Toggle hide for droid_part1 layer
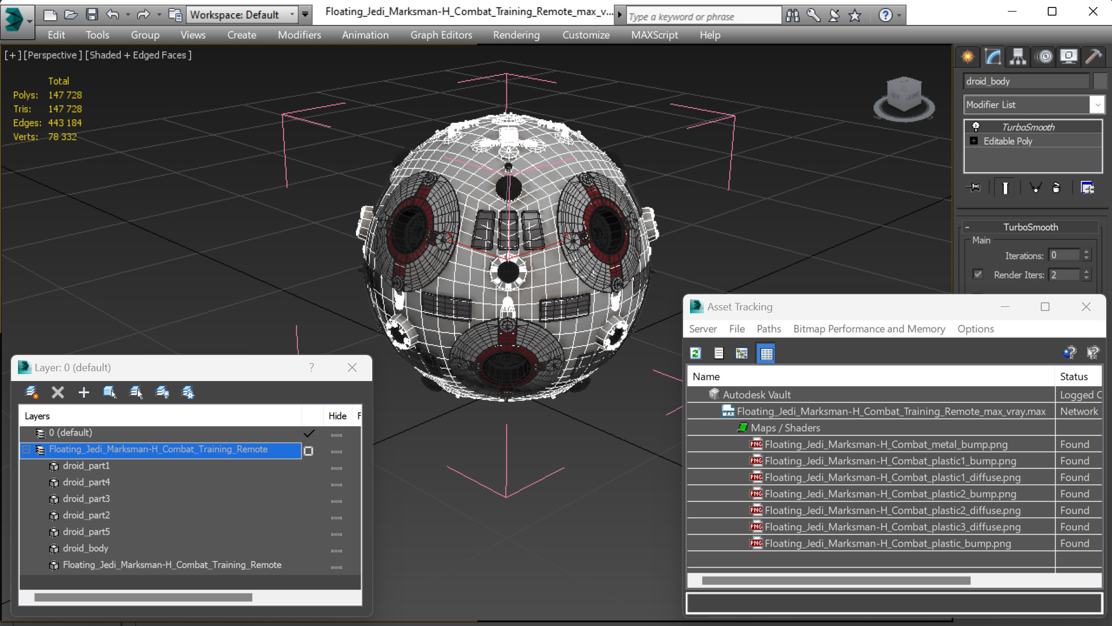 coord(336,468)
